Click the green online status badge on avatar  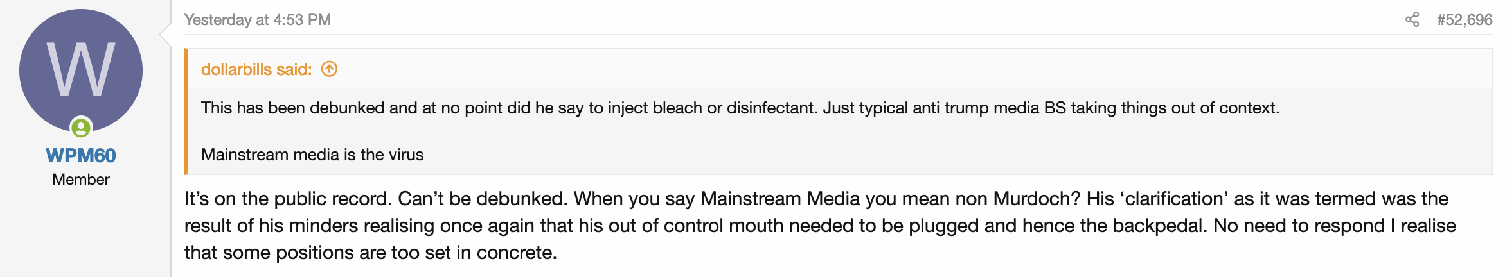tap(81, 128)
